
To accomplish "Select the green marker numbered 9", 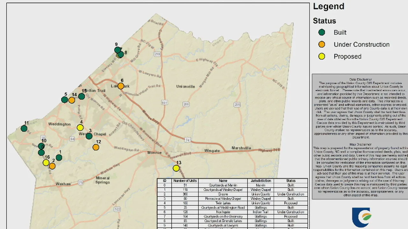I will (117, 50).
